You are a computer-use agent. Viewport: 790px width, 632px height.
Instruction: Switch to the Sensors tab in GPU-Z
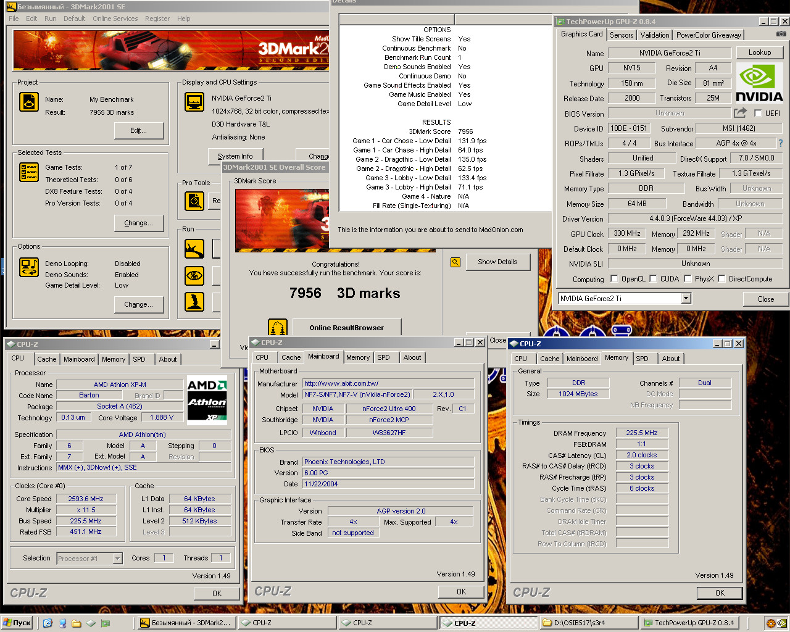(622, 35)
